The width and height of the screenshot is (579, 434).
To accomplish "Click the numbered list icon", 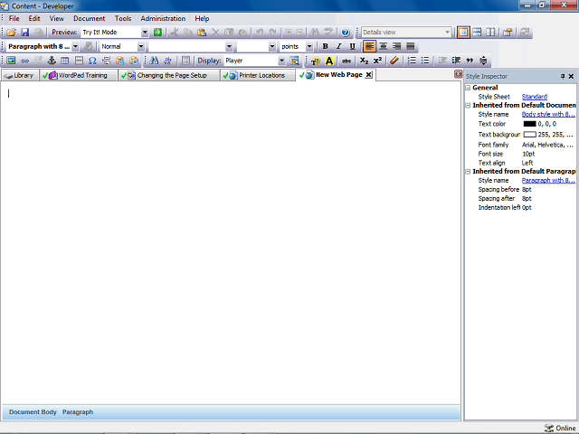I will (x=412, y=61).
